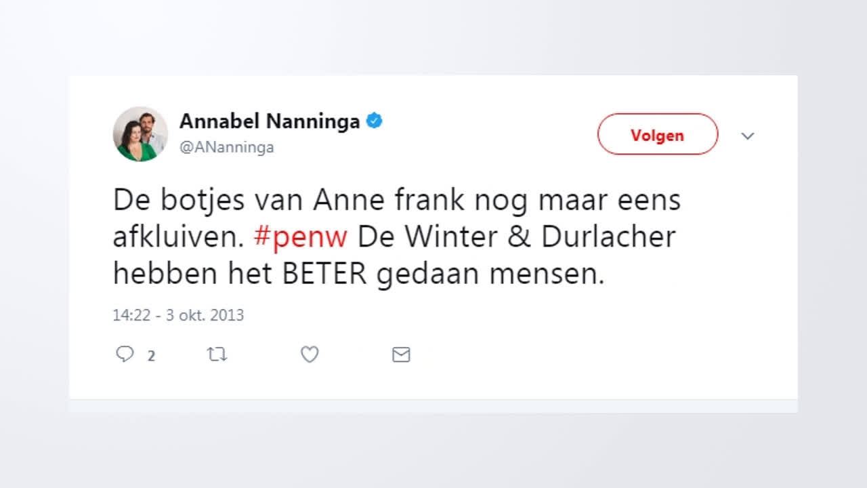Open the Annabel Nanninga display name link
The image size is (867, 488).
click(269, 122)
